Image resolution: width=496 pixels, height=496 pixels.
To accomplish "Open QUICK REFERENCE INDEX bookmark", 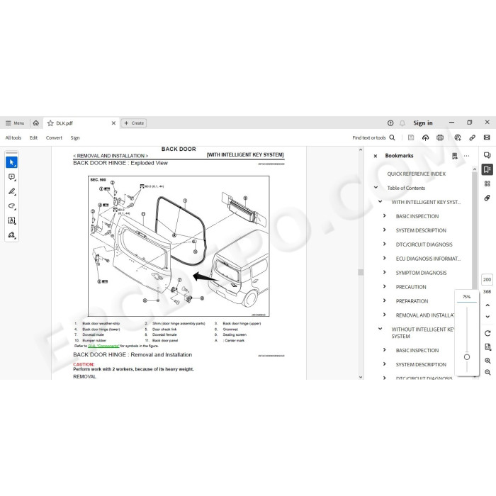I will (417, 174).
